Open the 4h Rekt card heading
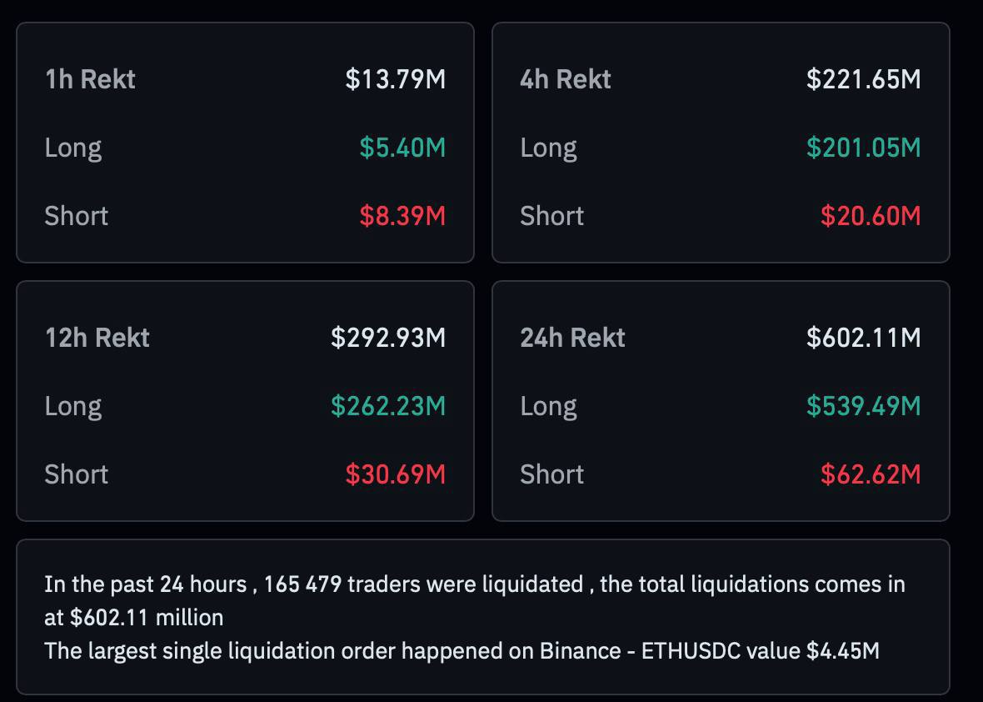This screenshot has width=983, height=702. pyautogui.click(x=566, y=79)
